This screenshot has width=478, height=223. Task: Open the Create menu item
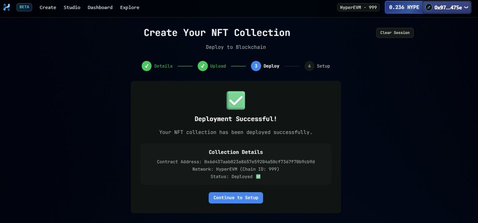click(48, 7)
